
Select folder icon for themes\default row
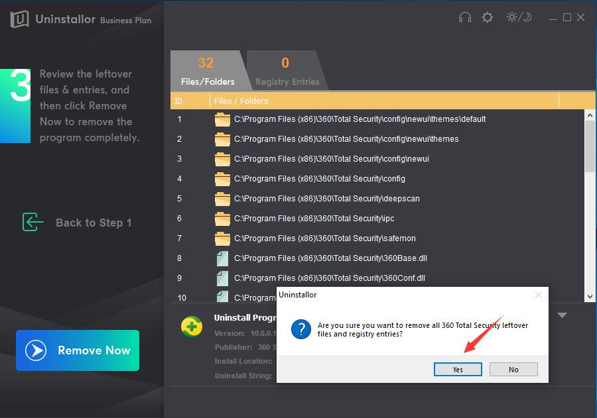(222, 120)
